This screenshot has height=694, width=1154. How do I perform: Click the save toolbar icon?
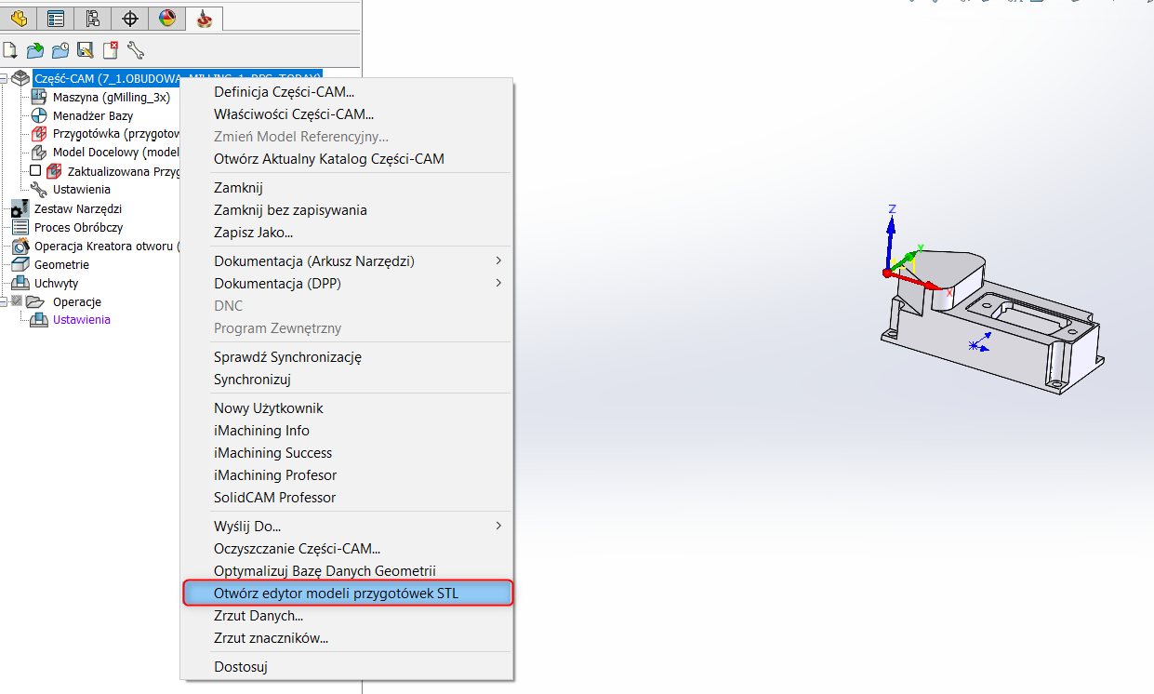(x=86, y=50)
